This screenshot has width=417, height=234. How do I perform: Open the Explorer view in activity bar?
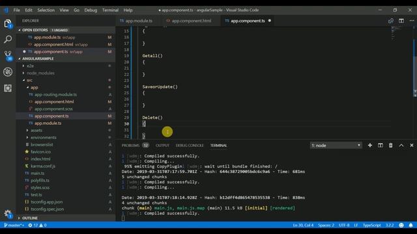8,24
